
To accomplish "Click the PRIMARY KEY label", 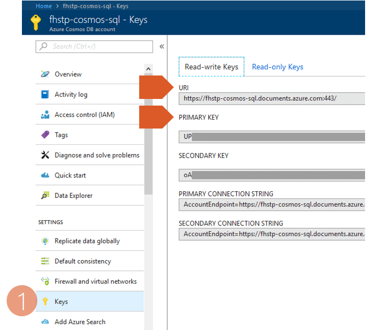I will click(199, 117).
